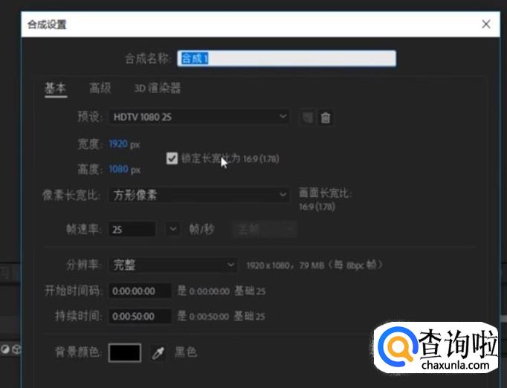Screen dimensions: 507x388
Task: Switch to the 高级 tab
Action: pos(100,88)
